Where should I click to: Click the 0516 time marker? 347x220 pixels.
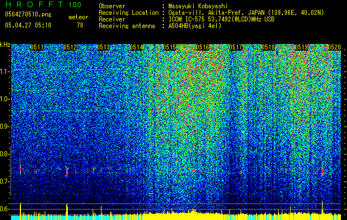(202, 47)
